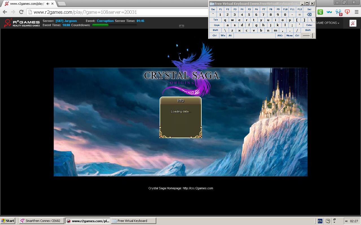Click the help icon in system tray
Viewport: 361px width, 225px height.
tap(328, 221)
